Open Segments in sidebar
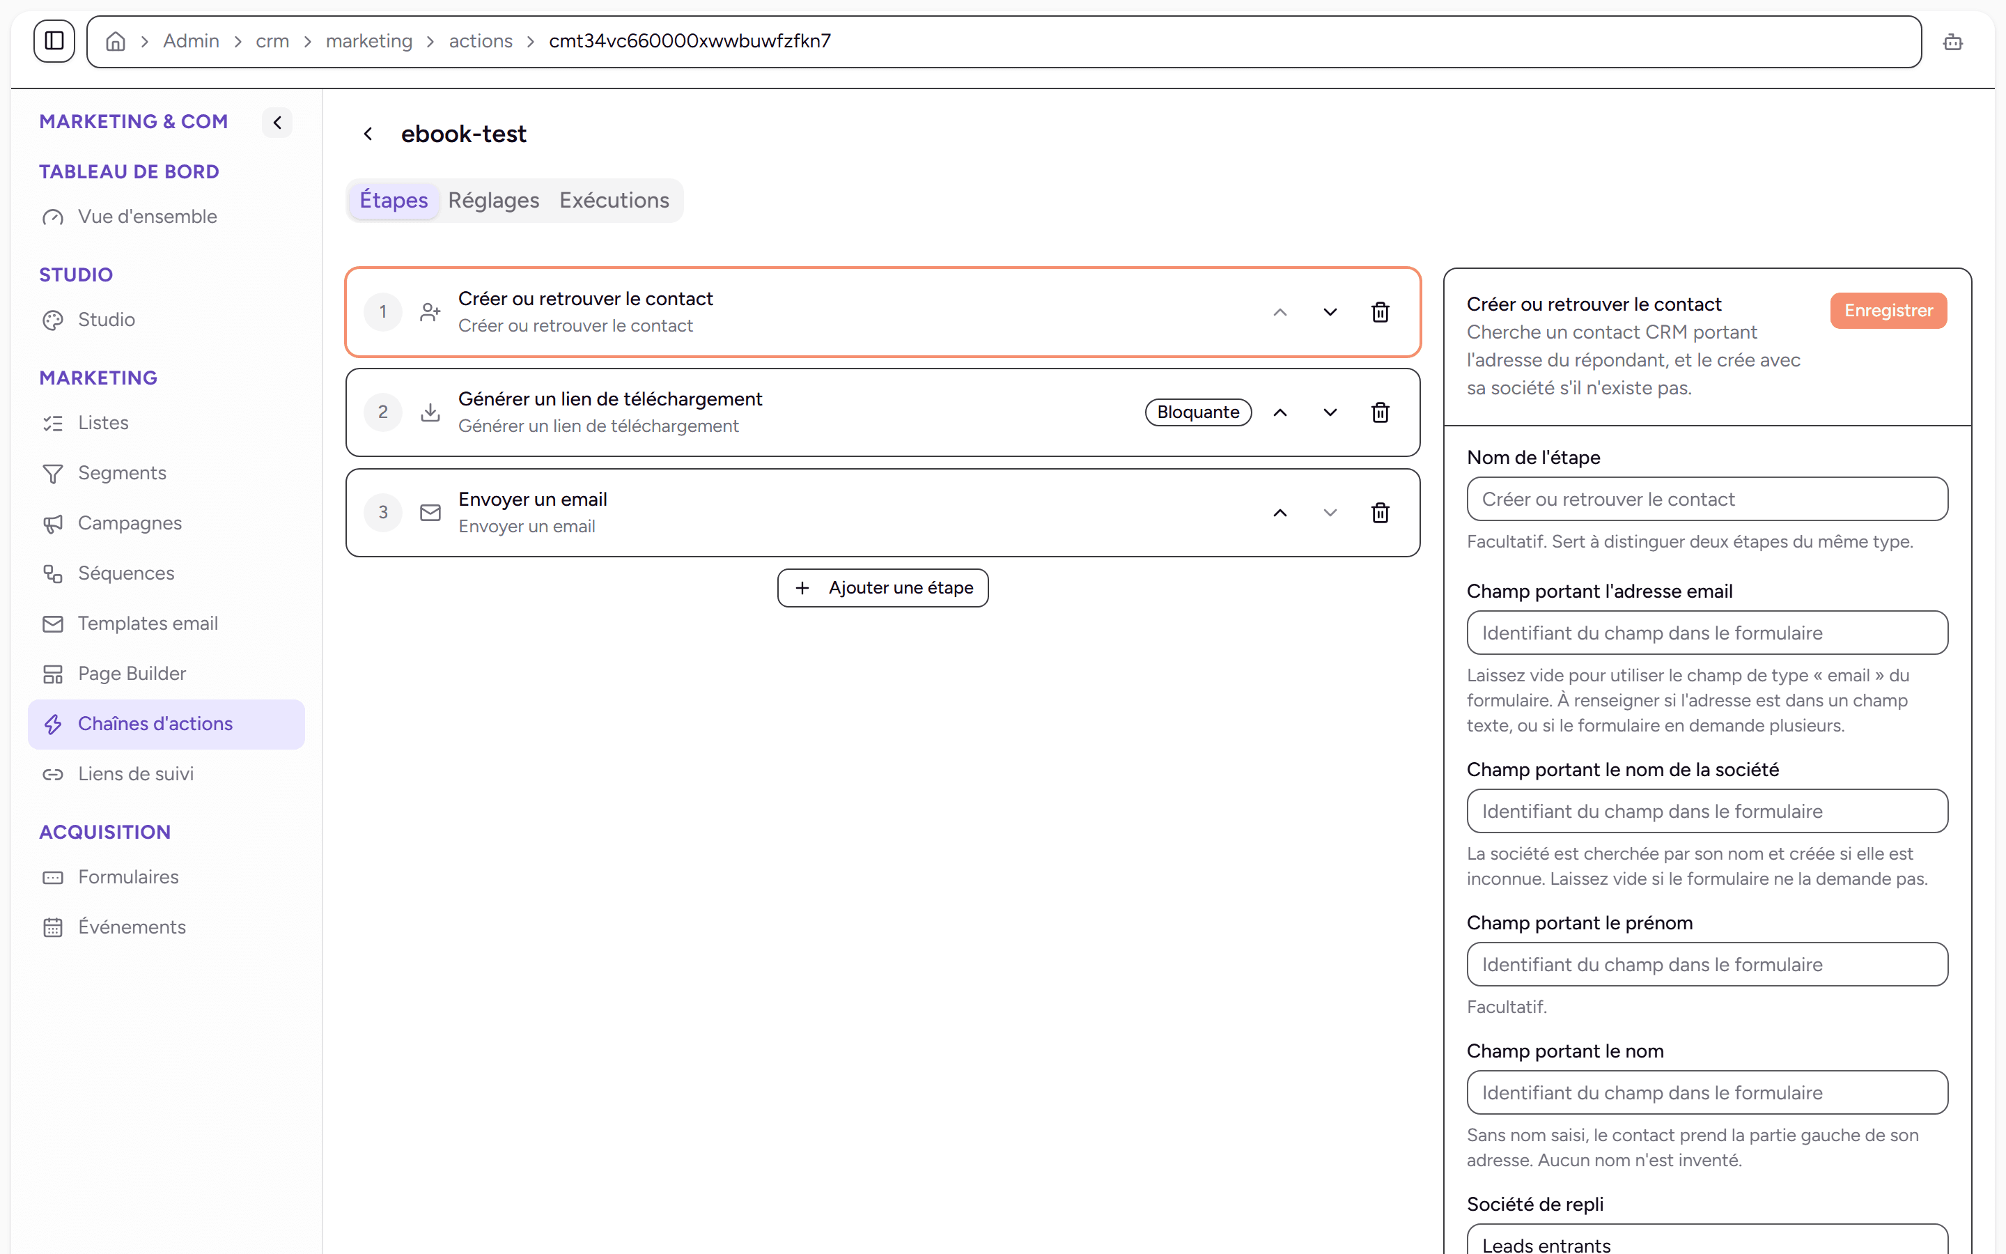This screenshot has height=1254, width=2006. [x=166, y=473]
